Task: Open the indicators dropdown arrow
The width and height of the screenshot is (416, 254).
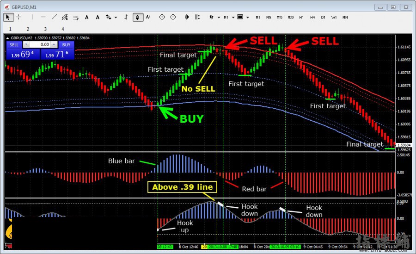Action: click(219, 18)
